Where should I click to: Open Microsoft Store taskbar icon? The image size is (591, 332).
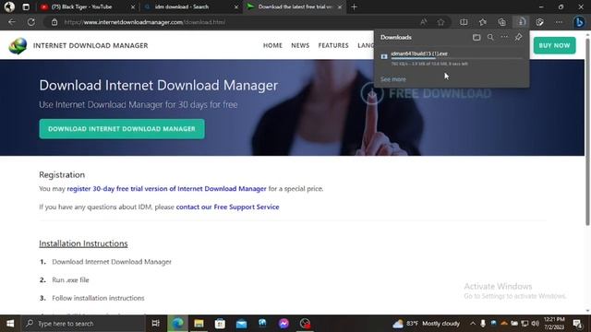[220, 324]
